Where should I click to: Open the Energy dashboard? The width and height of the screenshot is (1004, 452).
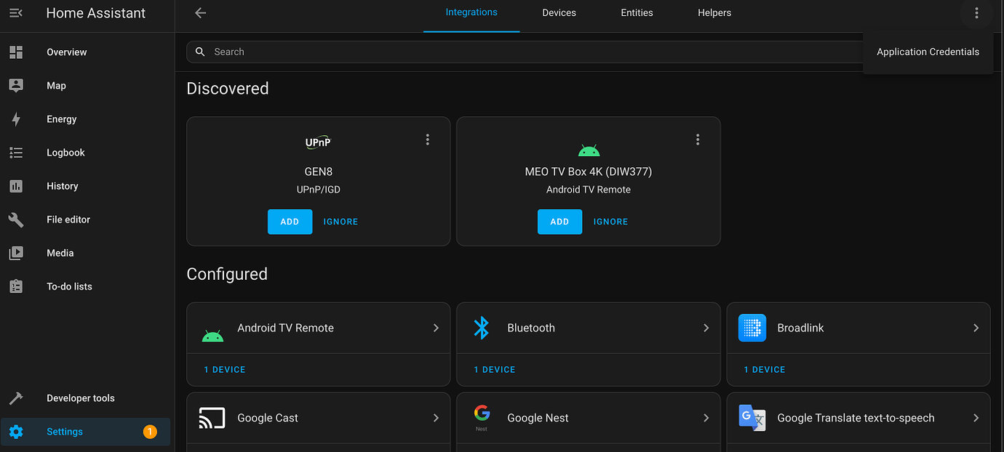tap(61, 118)
